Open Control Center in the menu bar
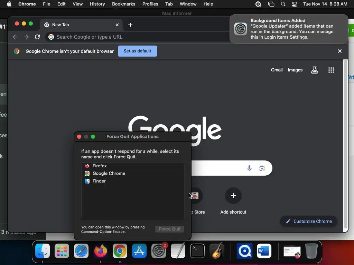 (x=295, y=4)
